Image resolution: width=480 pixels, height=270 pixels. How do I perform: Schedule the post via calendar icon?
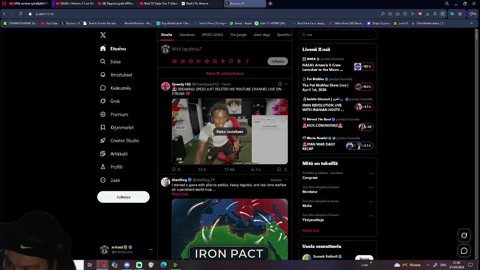click(x=215, y=61)
